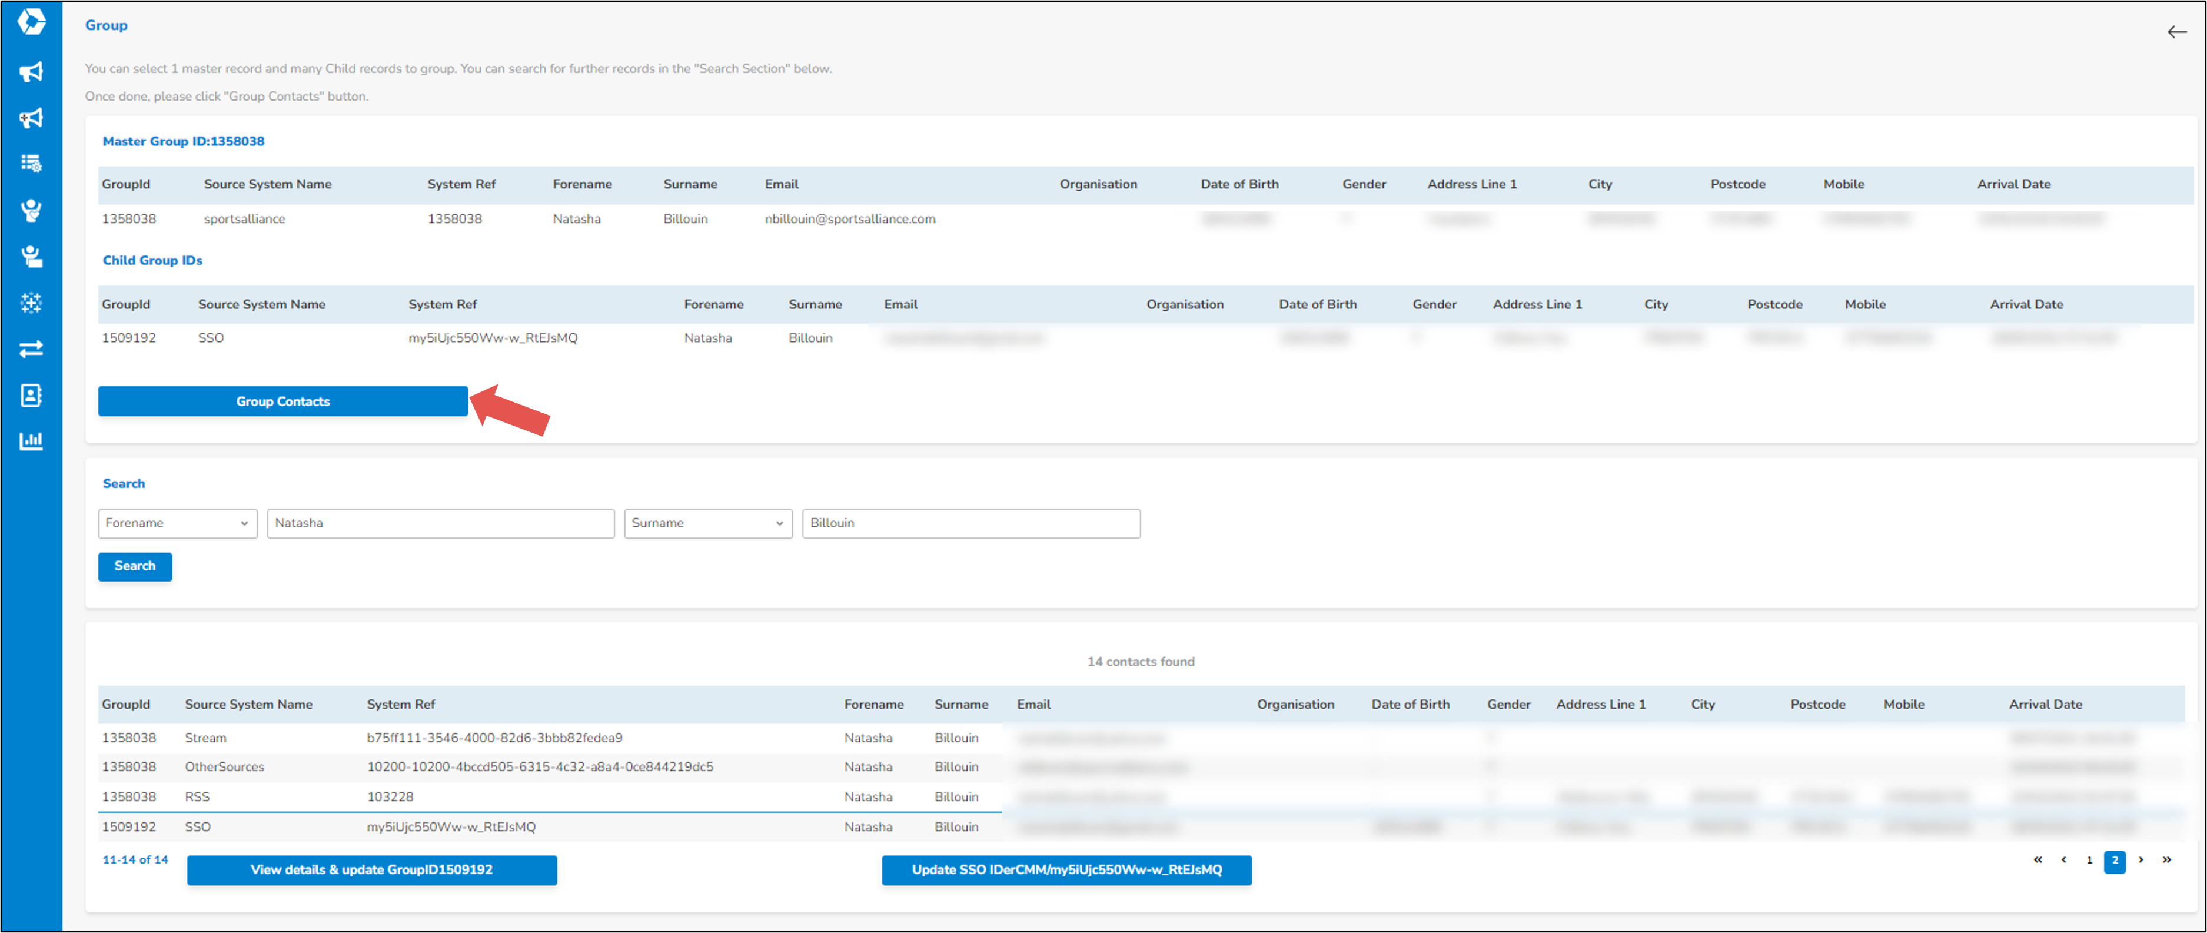Open the data transfer swap-arrows icon
Screen dimensions: 2207x933
pyautogui.click(x=31, y=348)
